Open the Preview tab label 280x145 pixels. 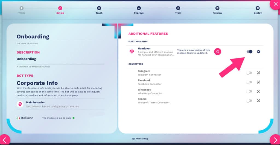pos(217,13)
